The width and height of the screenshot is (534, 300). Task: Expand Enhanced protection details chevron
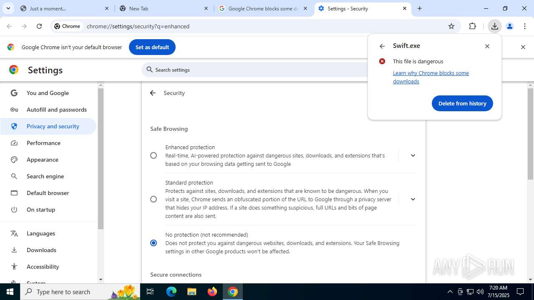click(413, 155)
